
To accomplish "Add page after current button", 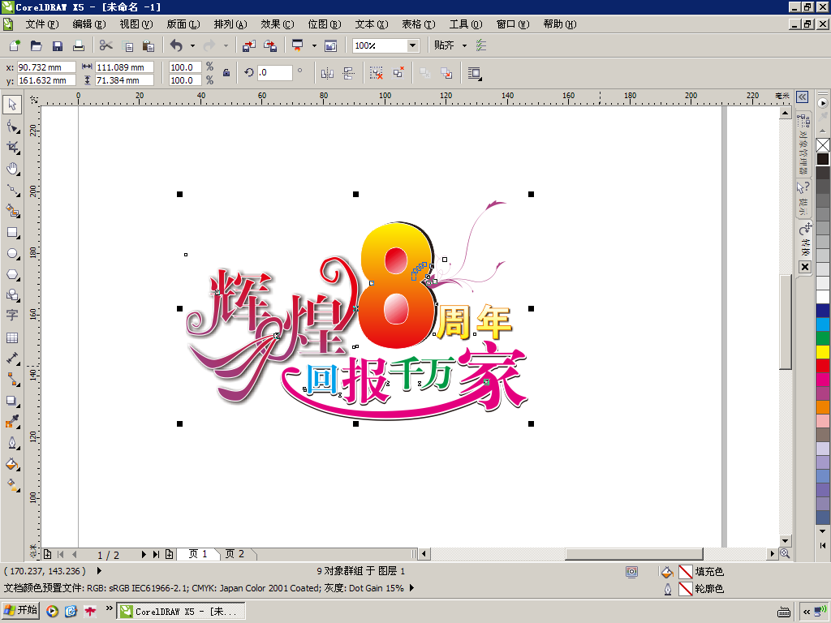I will (x=169, y=554).
